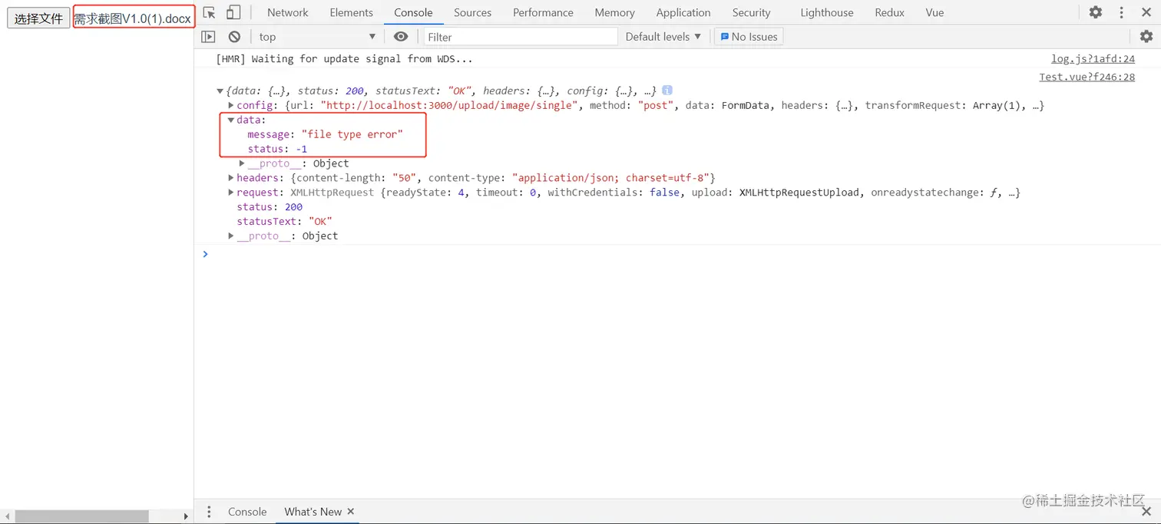Viewport: 1161px width, 524px height.
Task: Switch to the Network tab
Action: tap(288, 12)
